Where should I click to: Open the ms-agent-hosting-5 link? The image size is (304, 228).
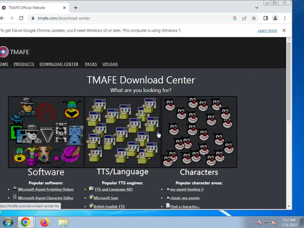pos(187,189)
